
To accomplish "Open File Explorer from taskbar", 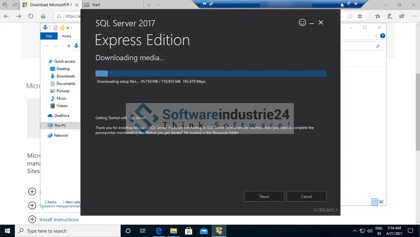I will (174, 231).
